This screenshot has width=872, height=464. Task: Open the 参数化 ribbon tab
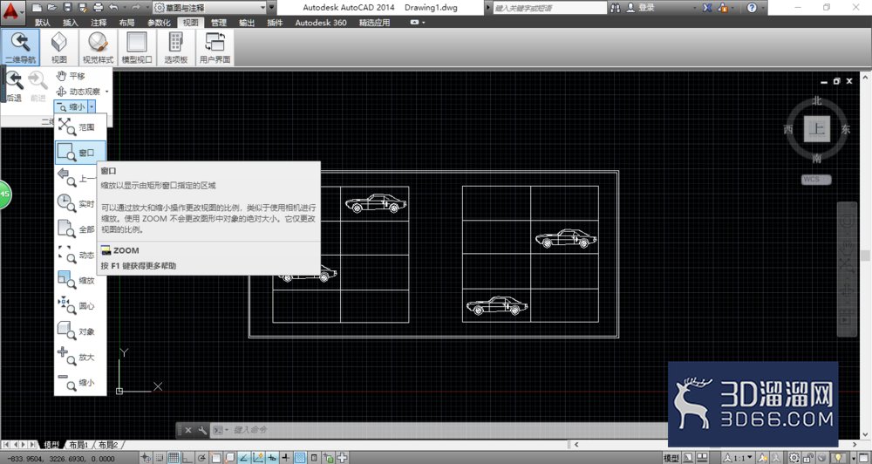159,23
